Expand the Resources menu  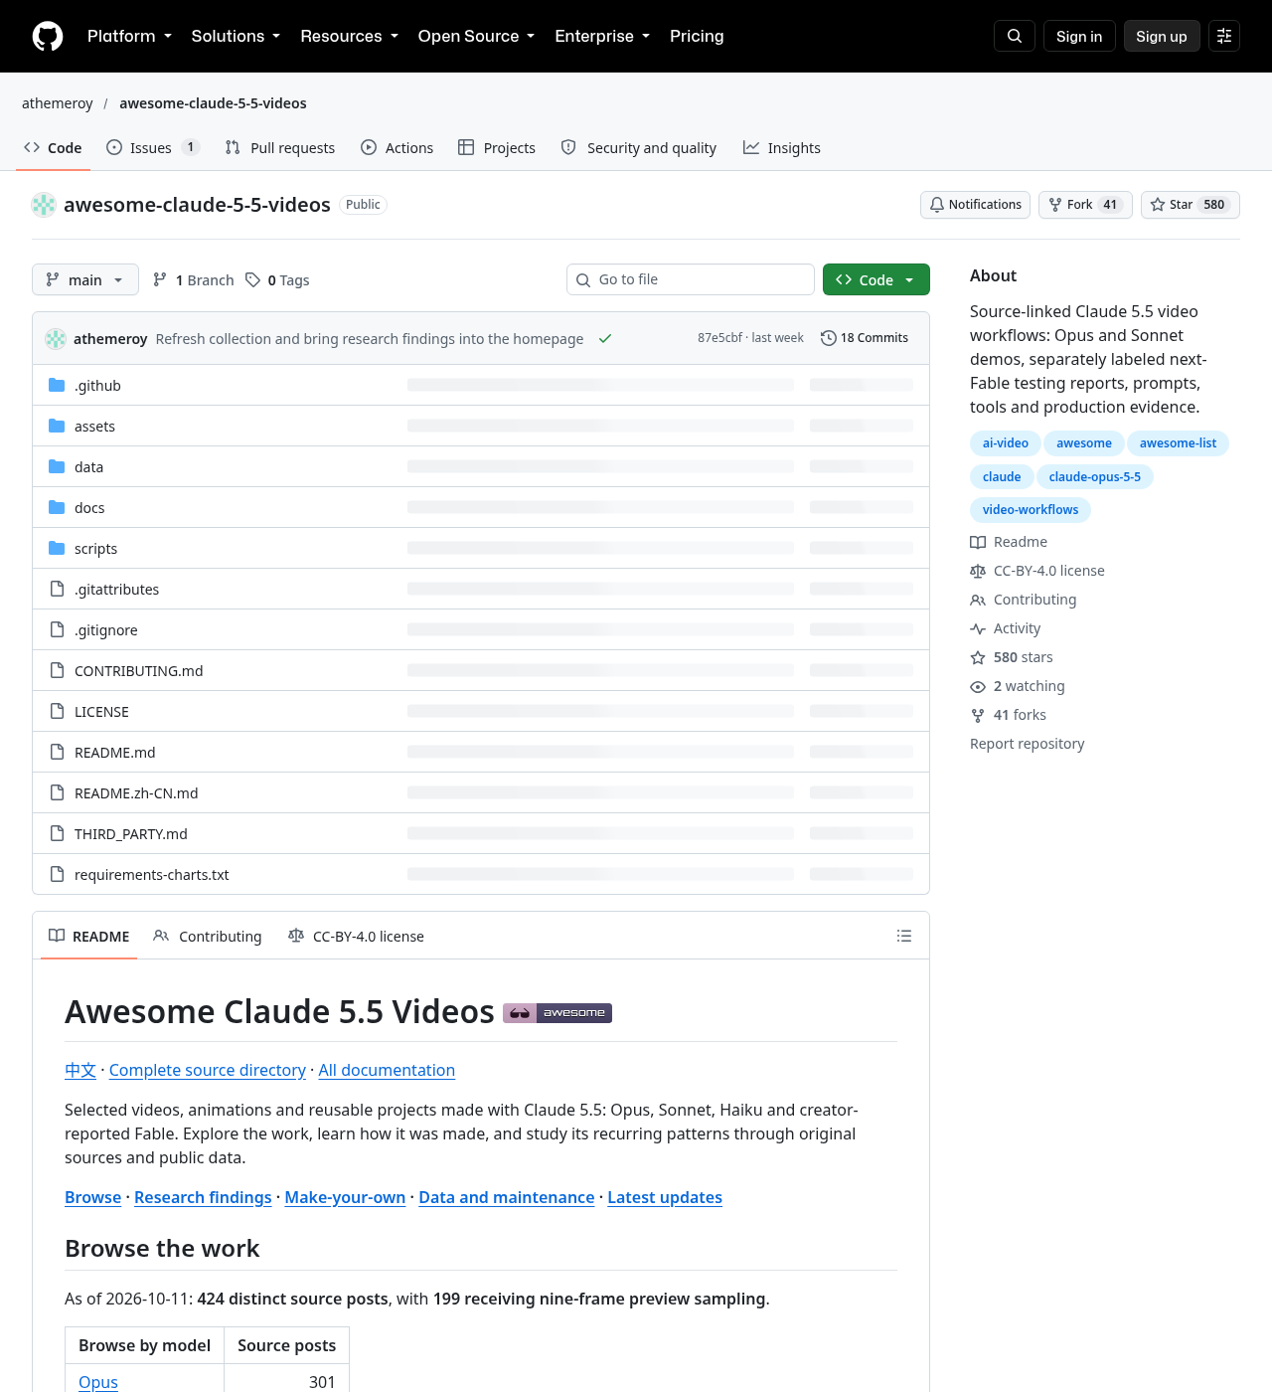click(x=349, y=36)
